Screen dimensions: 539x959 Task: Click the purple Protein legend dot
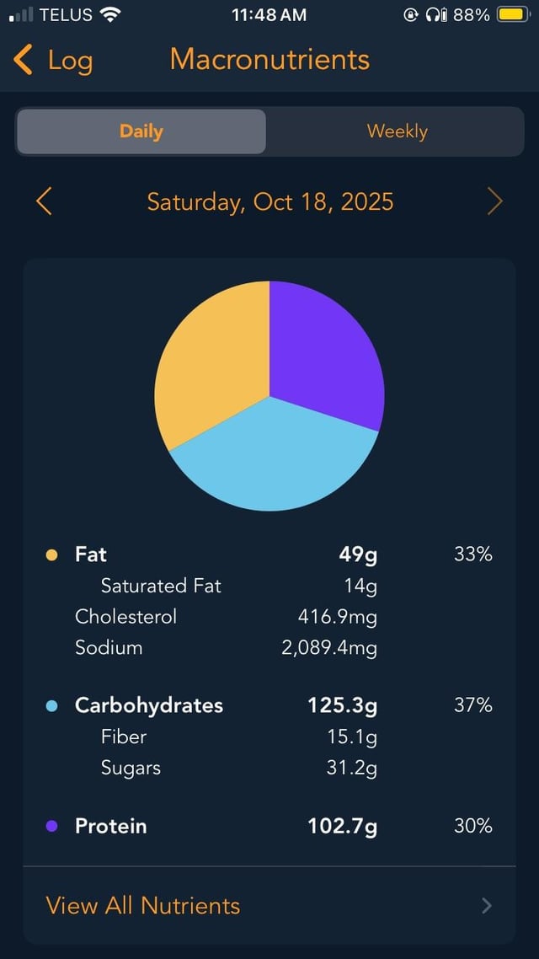coord(52,826)
